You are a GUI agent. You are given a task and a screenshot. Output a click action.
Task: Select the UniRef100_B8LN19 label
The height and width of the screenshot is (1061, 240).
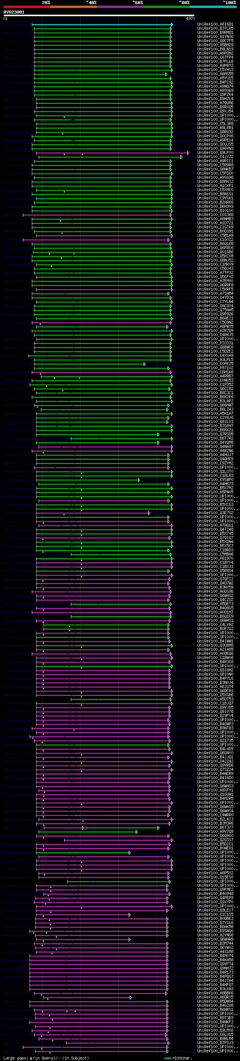[x=215, y=49]
